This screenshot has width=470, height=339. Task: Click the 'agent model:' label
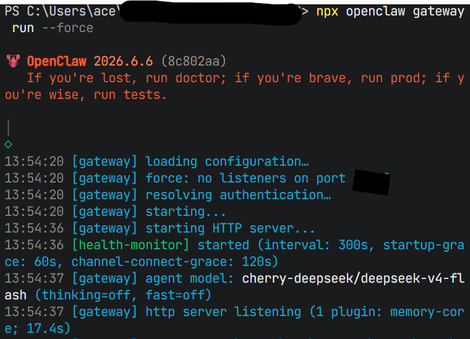pos(189,279)
